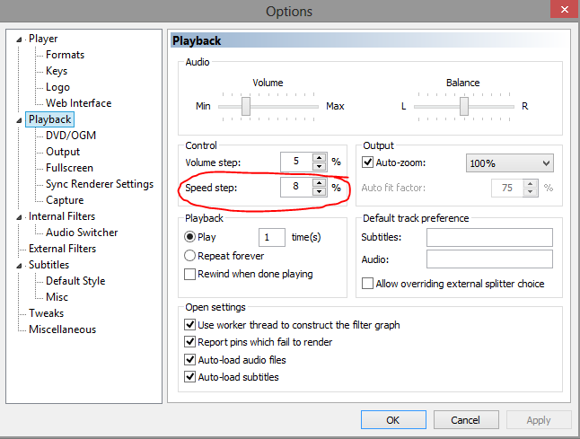Screen dimensions: 580x439
Task: Select the Repeat forever radio option
Action: pyautogui.click(x=189, y=256)
